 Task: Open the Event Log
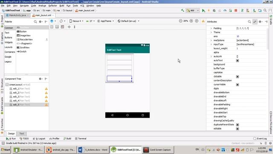tap(260, 139)
